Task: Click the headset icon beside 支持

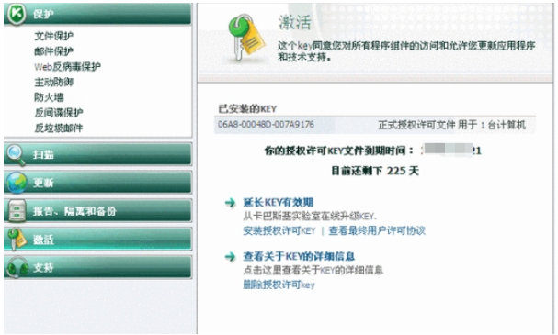Action: coord(17,267)
